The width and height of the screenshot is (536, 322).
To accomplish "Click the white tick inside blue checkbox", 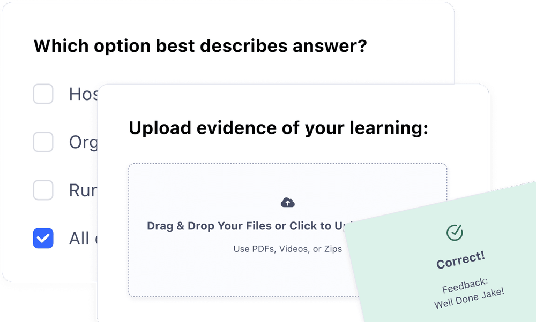I will (x=43, y=239).
